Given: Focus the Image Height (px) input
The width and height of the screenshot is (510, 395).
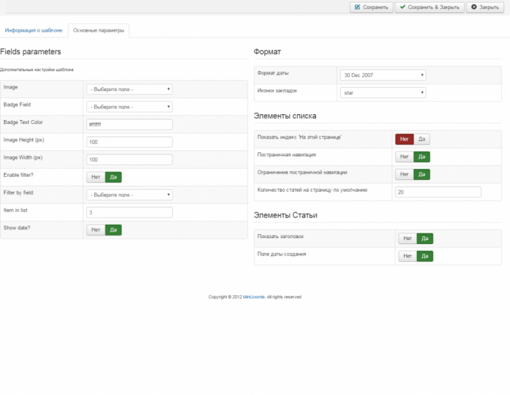Looking at the screenshot, I should point(129,142).
